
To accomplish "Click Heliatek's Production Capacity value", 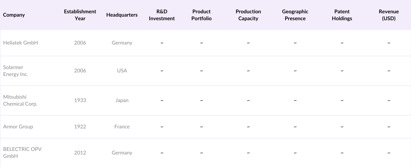I will pyautogui.click(x=248, y=43).
